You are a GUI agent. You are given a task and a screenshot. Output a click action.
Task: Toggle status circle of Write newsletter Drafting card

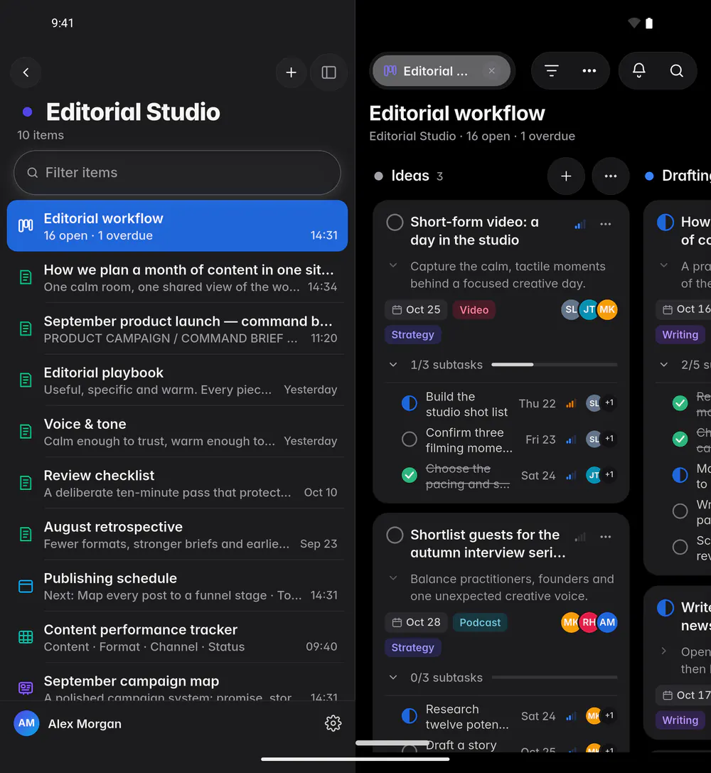click(x=665, y=608)
